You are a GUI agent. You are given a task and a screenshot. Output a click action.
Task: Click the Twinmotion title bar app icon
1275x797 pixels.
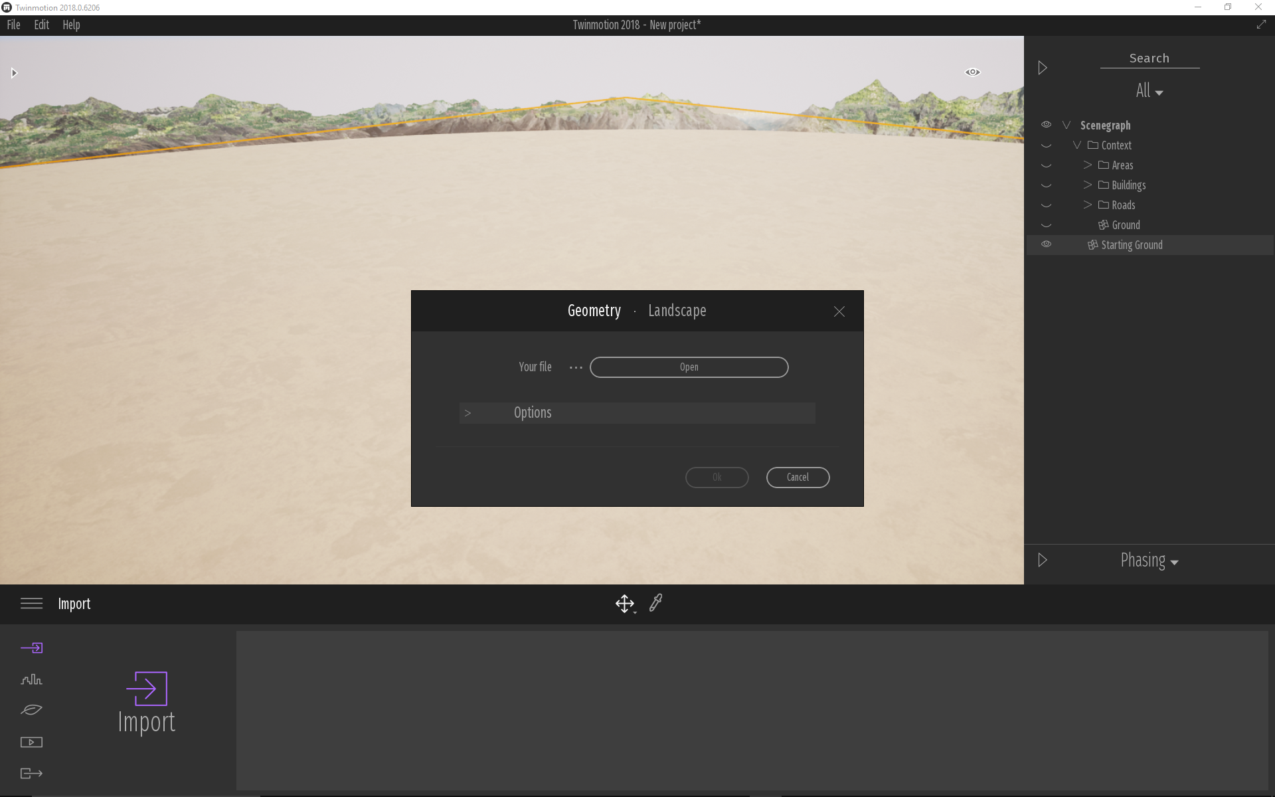pos(7,7)
